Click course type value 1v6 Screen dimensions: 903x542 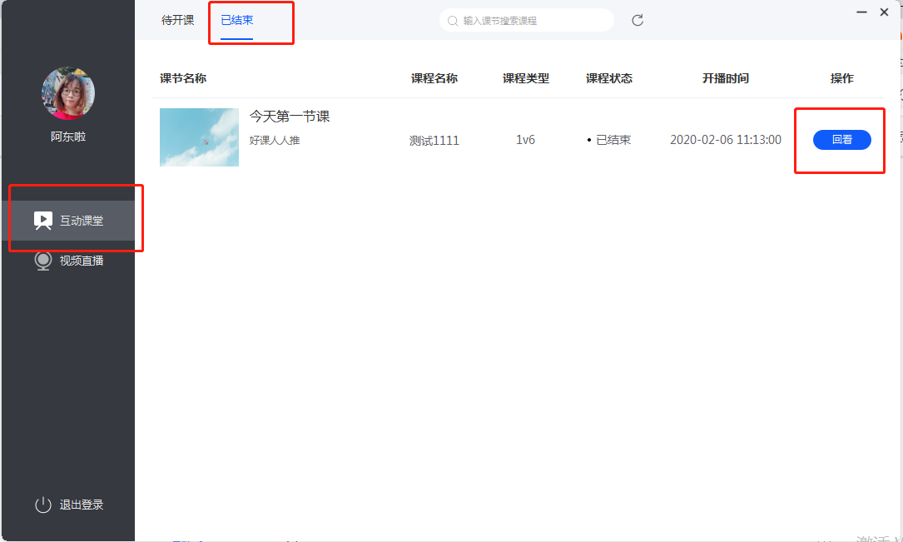point(525,140)
